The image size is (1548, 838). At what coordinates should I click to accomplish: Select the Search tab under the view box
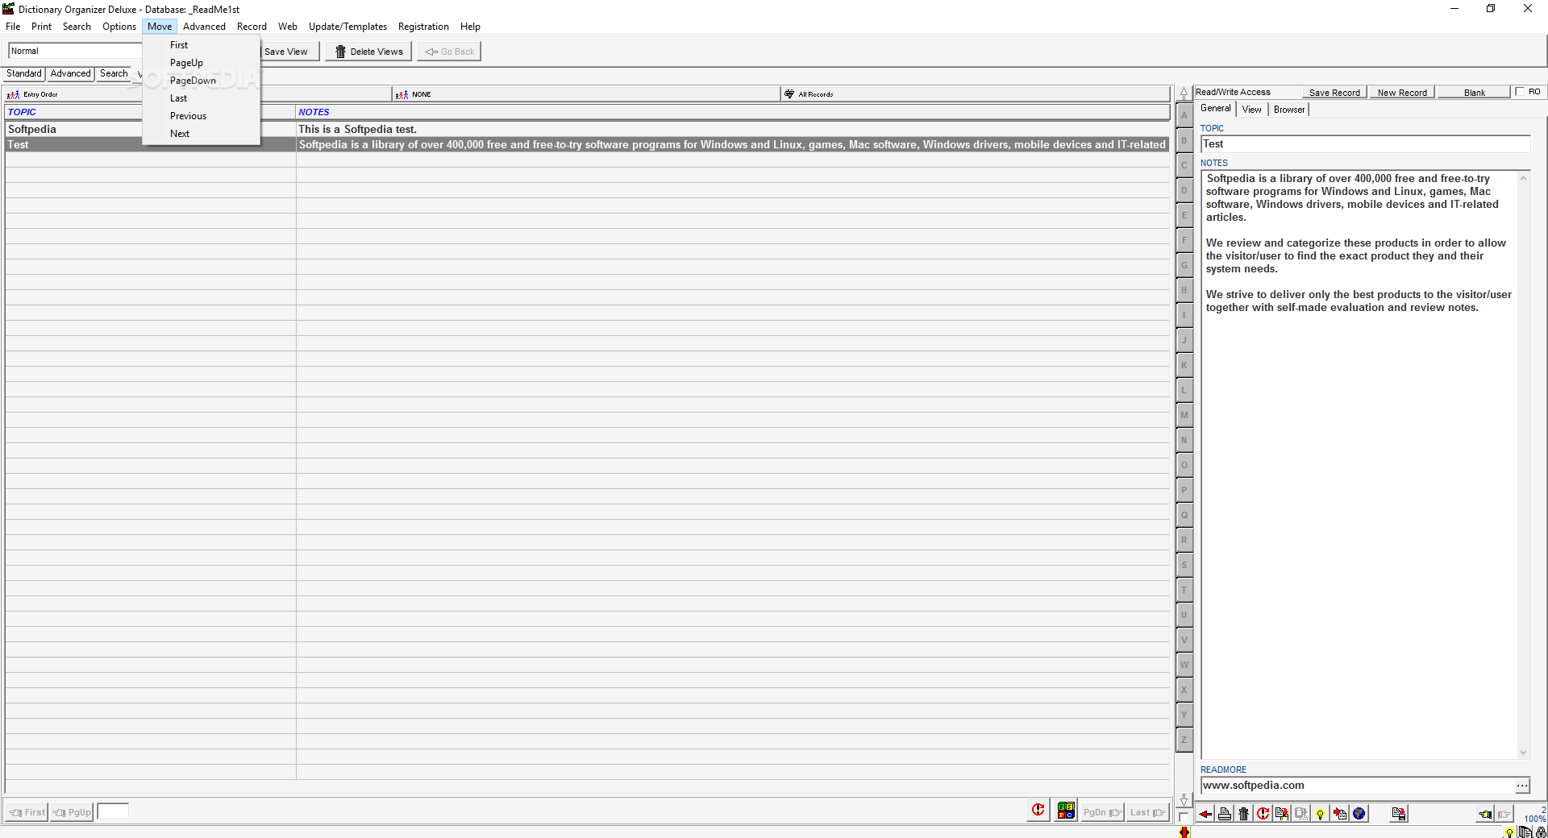(114, 73)
